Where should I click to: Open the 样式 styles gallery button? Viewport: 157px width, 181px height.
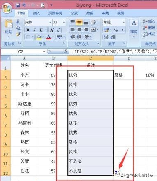click(x=134, y=29)
